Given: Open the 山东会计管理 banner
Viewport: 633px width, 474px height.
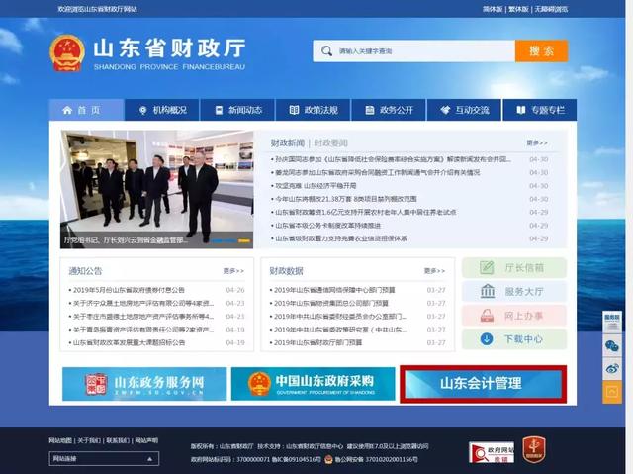Looking at the screenshot, I should (x=484, y=384).
